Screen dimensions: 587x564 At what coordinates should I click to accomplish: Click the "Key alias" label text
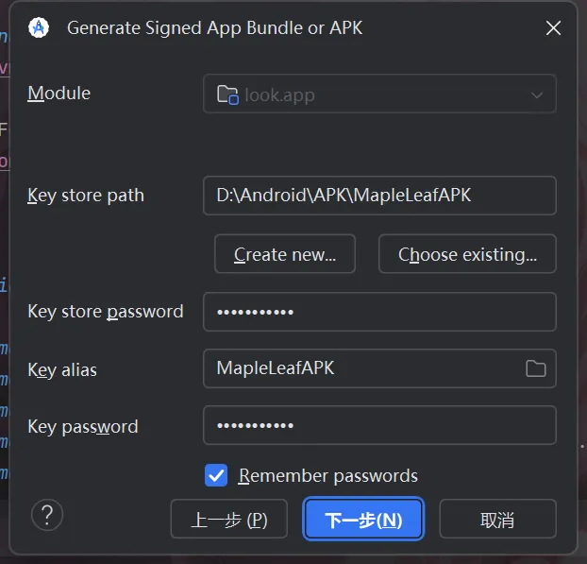coord(62,369)
